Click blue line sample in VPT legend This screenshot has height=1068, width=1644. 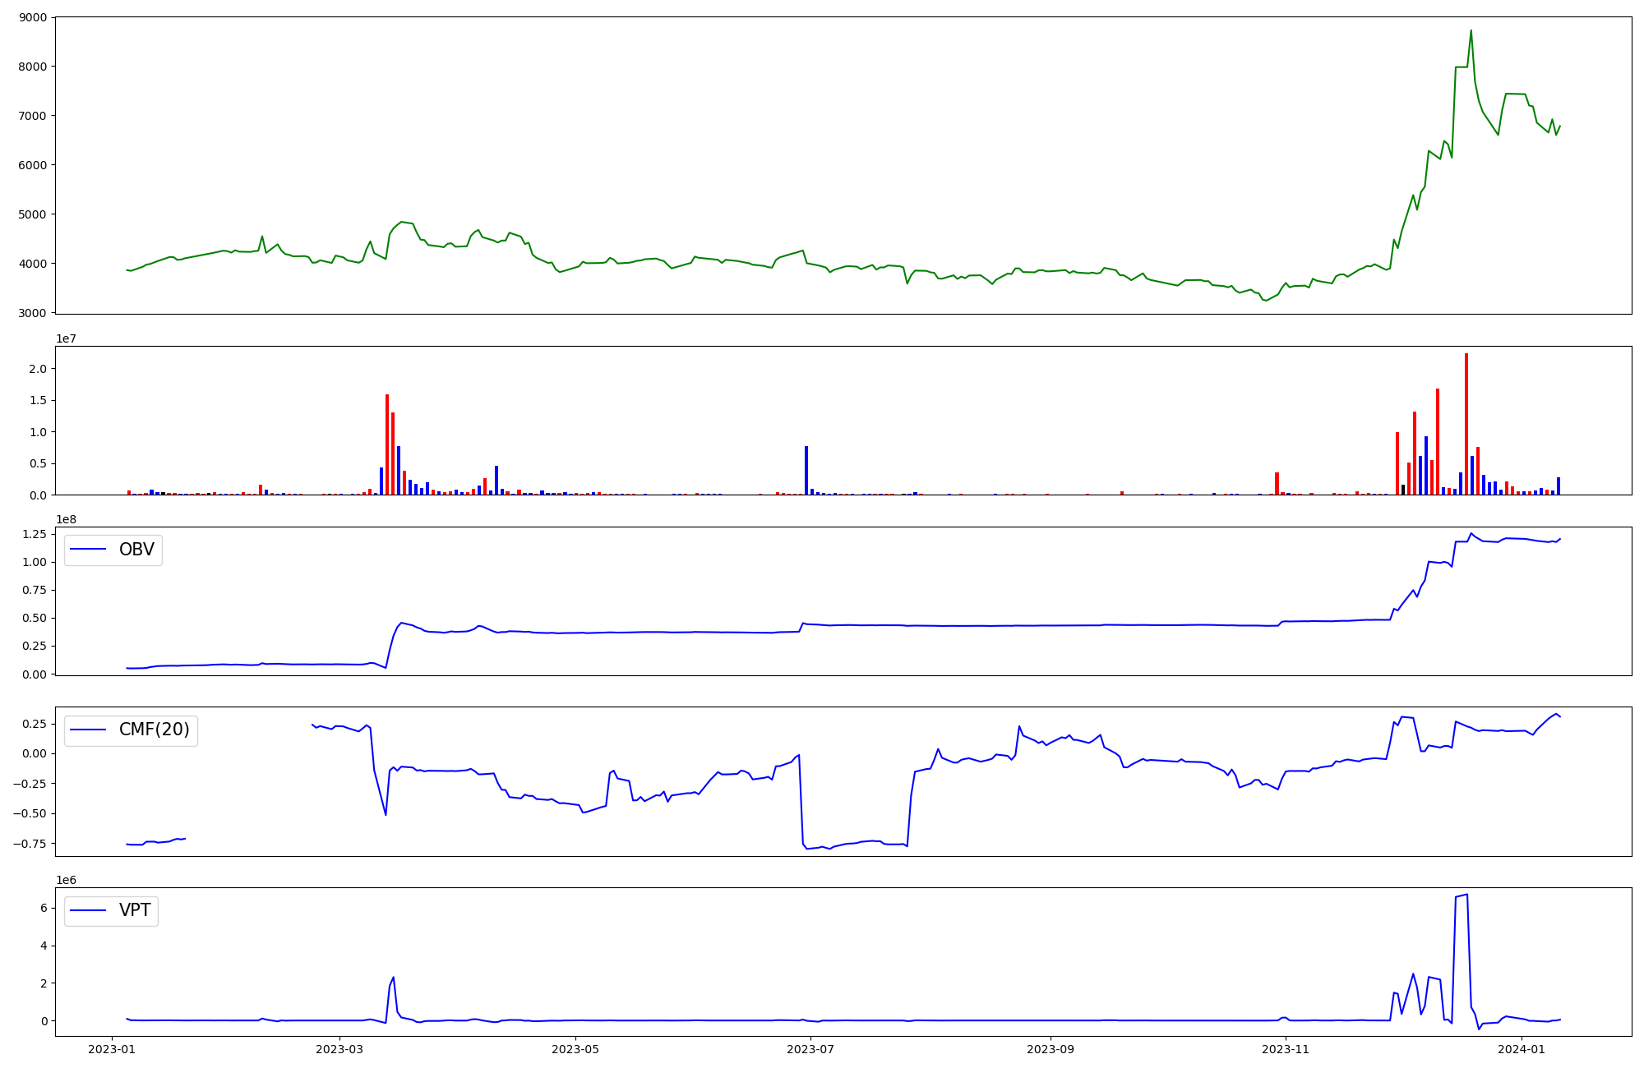(x=89, y=910)
